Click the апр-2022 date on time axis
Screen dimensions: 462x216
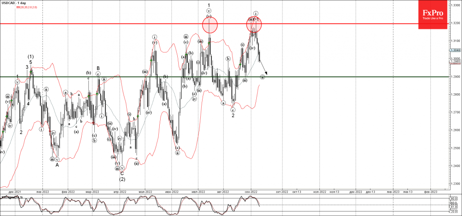[x=119, y=192]
